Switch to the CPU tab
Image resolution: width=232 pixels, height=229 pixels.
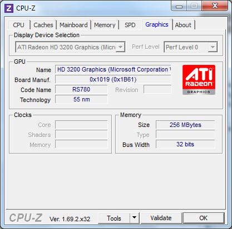tap(18, 25)
